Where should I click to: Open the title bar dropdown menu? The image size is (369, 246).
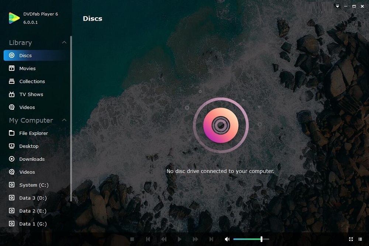[338, 6]
